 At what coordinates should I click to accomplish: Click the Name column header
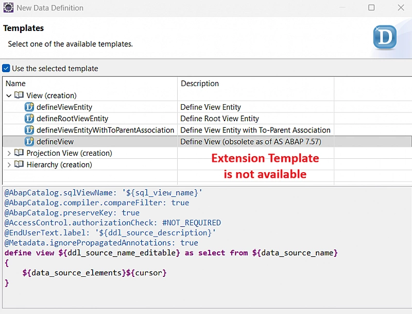click(15, 84)
